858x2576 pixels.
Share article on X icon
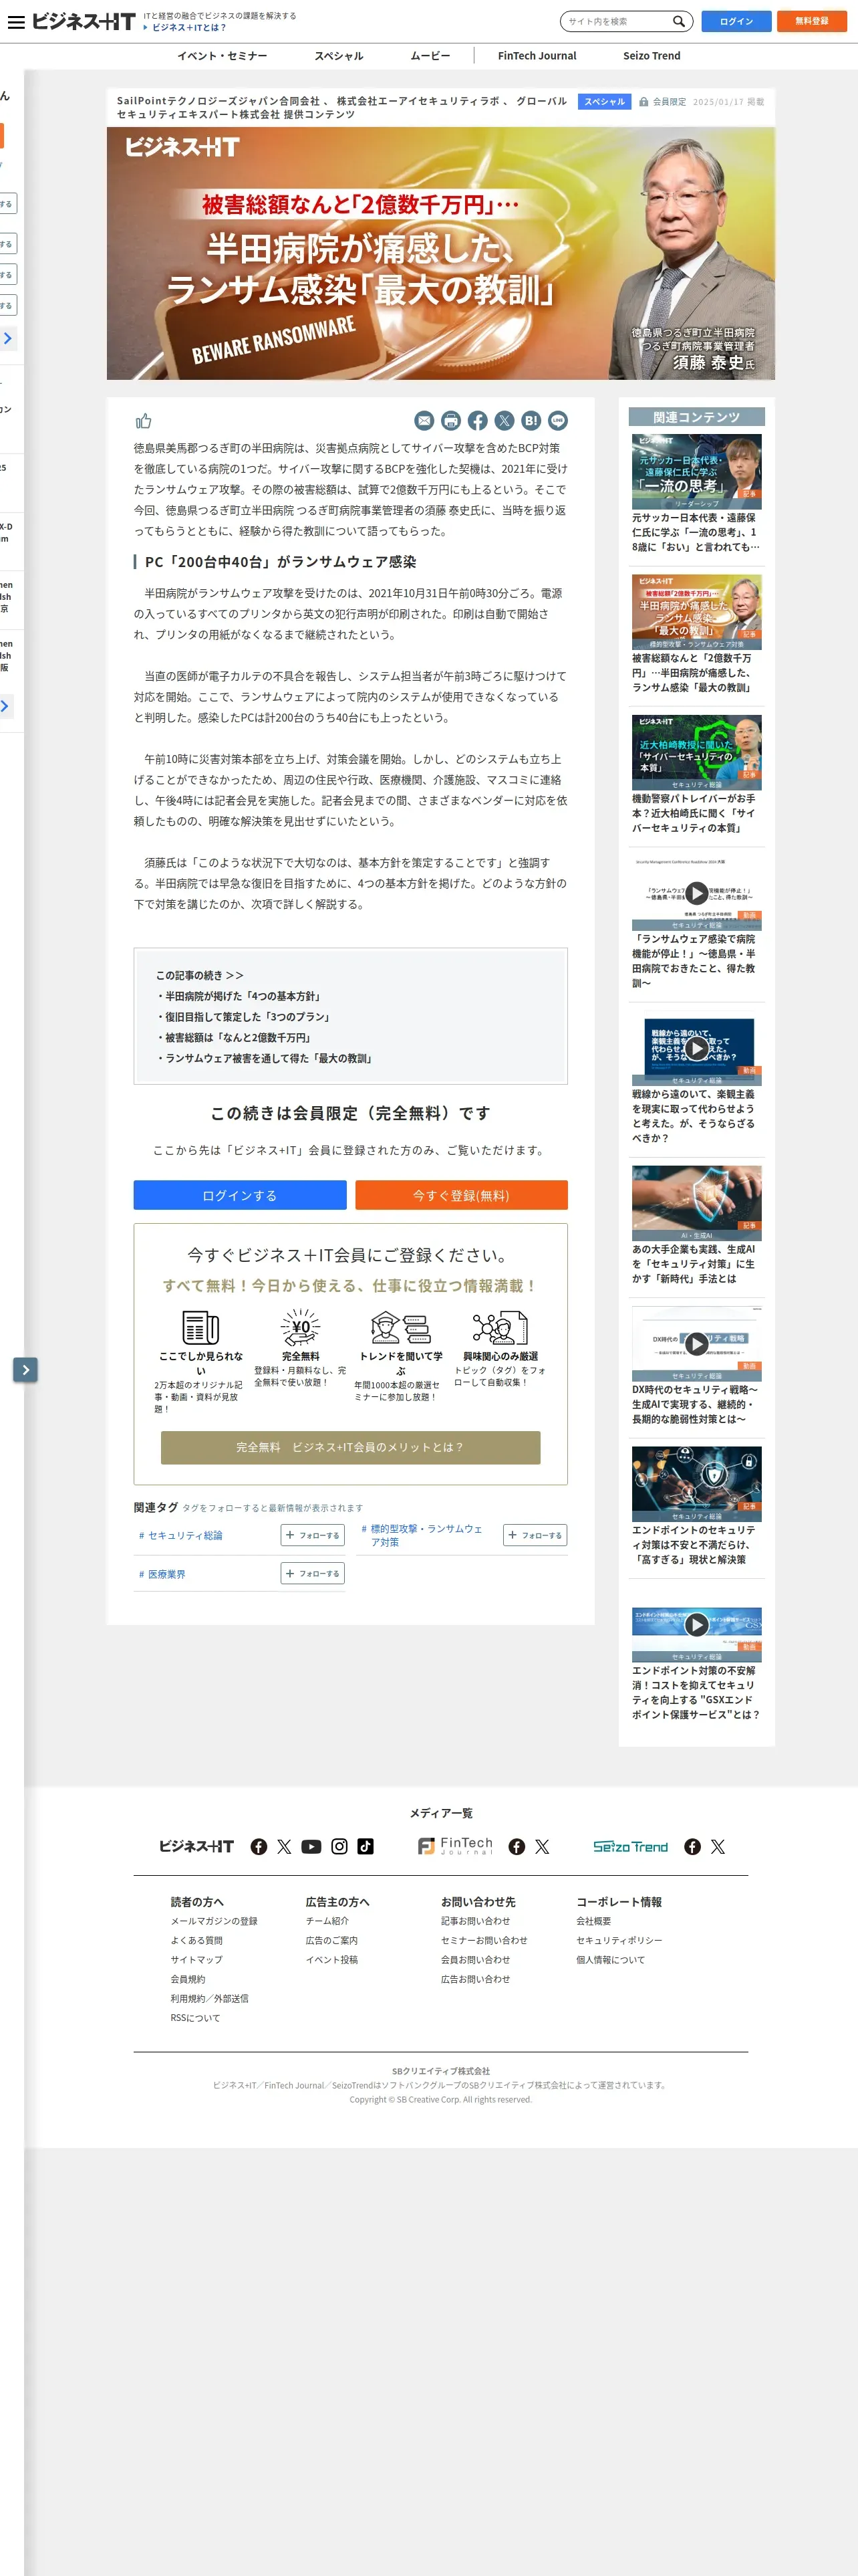[505, 421]
